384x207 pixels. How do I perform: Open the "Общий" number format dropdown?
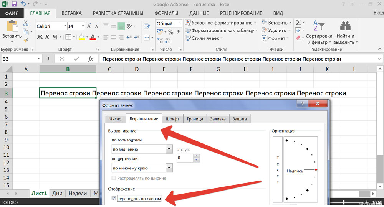coord(179,23)
